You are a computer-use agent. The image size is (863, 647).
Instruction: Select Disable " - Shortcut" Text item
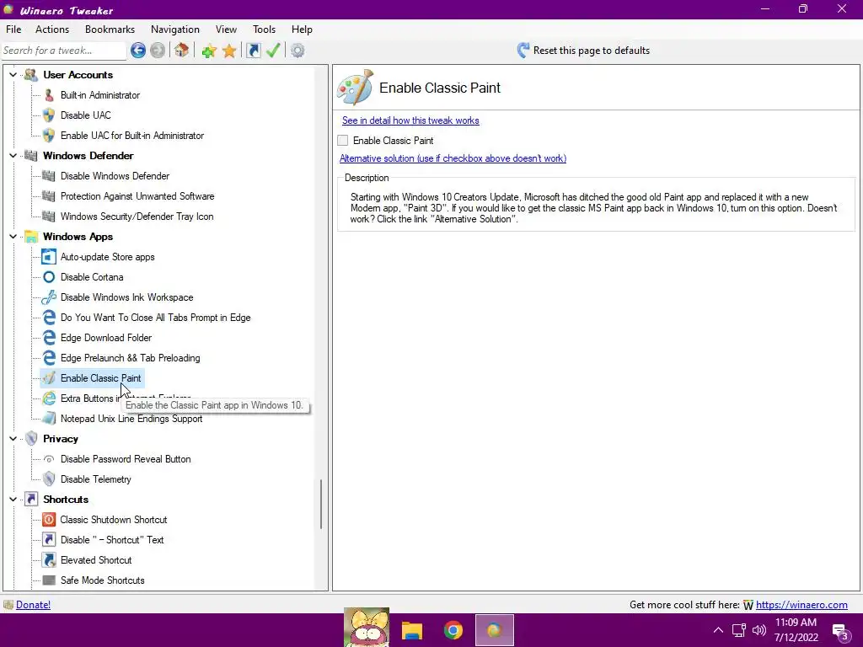tap(112, 540)
